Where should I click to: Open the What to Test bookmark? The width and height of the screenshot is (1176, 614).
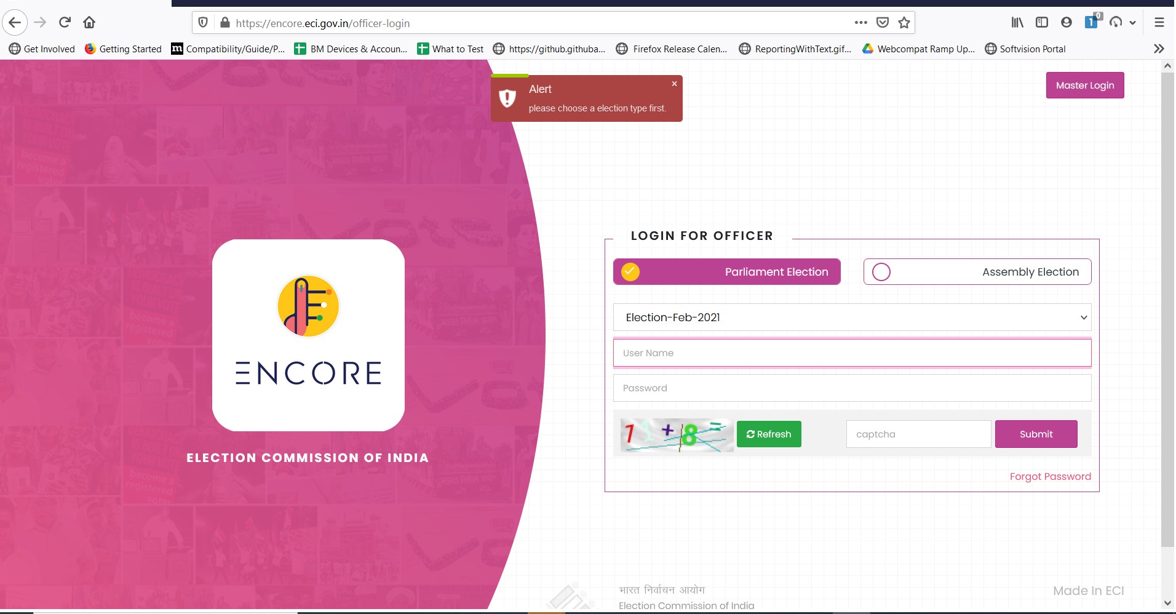click(450, 49)
